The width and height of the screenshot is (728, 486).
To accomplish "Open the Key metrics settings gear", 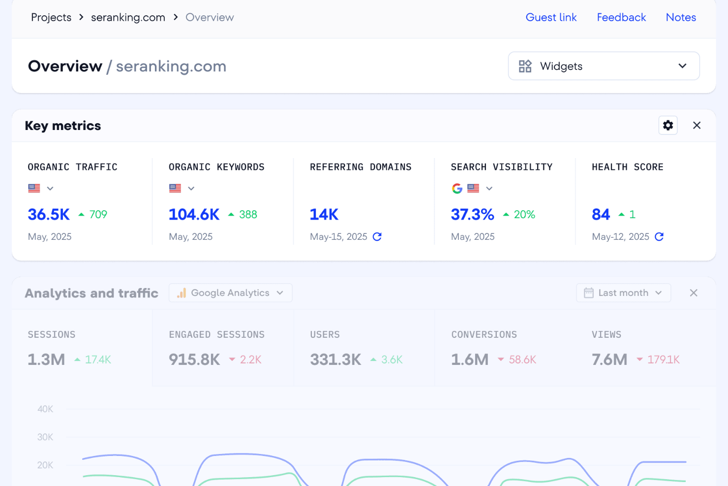I will pos(667,125).
